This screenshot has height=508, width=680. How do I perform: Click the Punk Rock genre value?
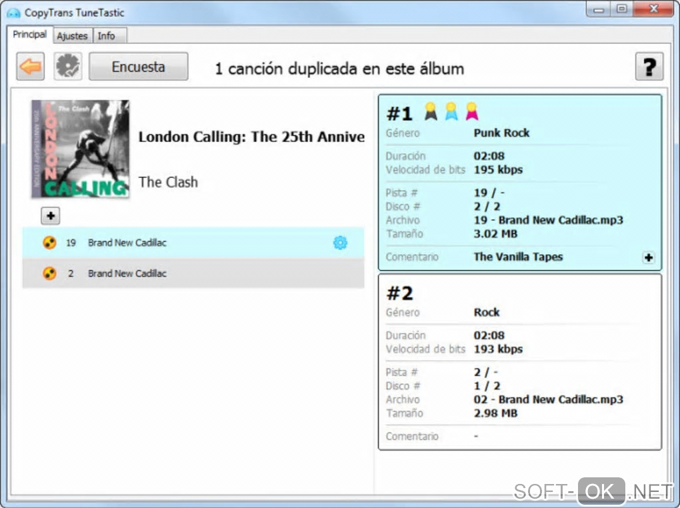pyautogui.click(x=501, y=133)
